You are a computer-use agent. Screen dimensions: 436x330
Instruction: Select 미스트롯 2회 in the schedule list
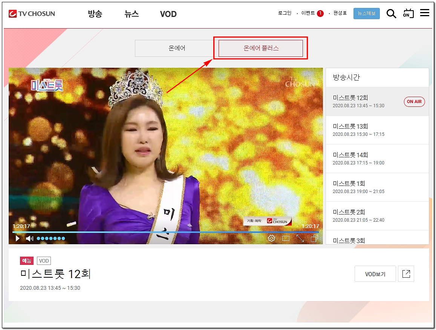coord(377,216)
